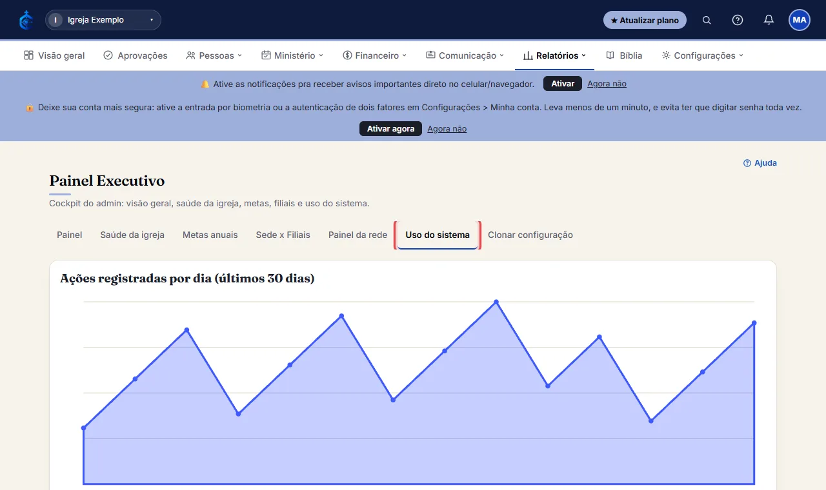The width and height of the screenshot is (826, 490).
Task: Select the Uso do sistema tab
Action: [438, 235]
